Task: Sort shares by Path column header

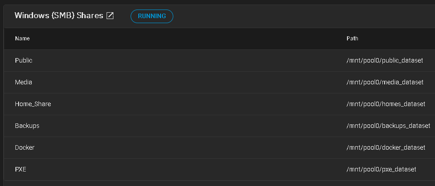Action: [x=352, y=39]
